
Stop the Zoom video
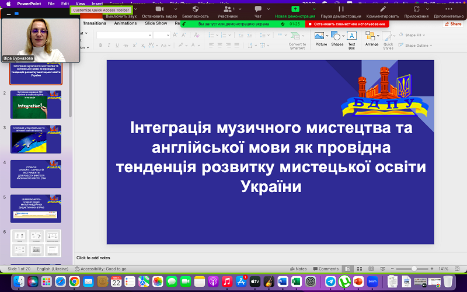pos(159,12)
